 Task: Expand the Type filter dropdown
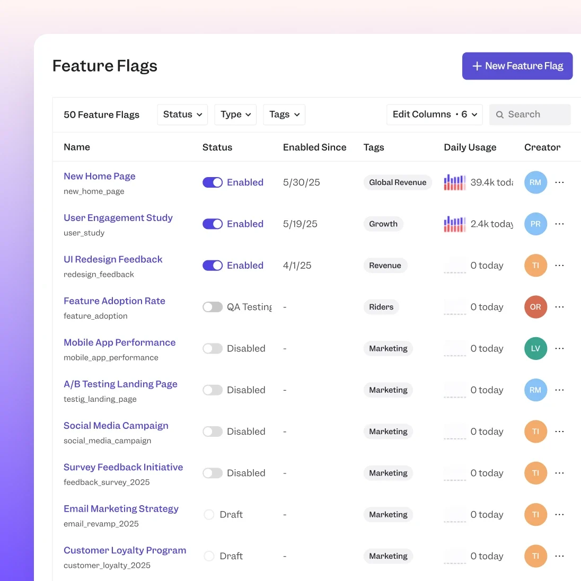(x=235, y=115)
